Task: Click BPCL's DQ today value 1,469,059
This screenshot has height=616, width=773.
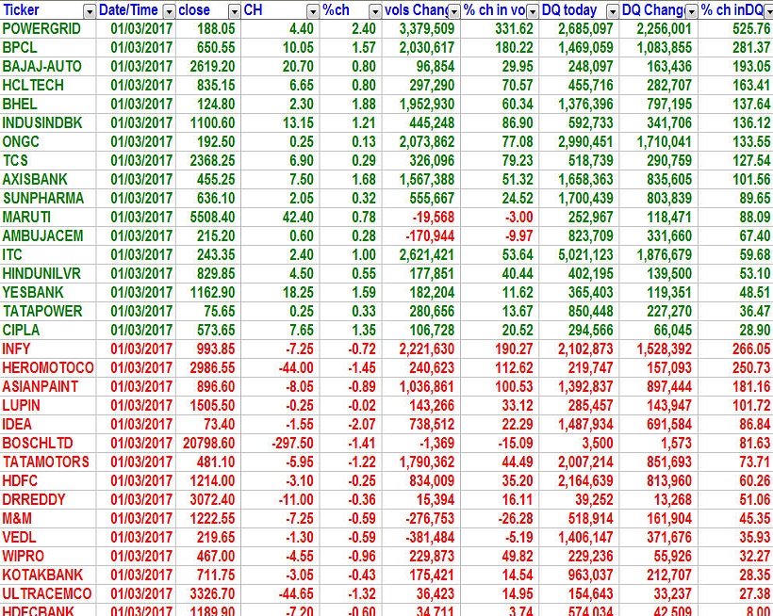Action: [x=585, y=48]
